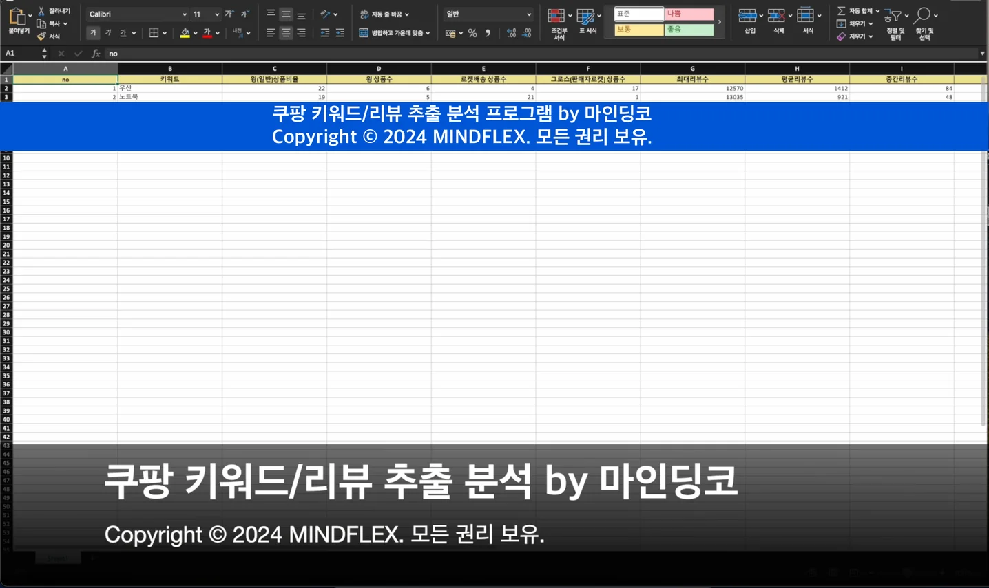Center text horizontally icon
The height and width of the screenshot is (588, 989).
(x=286, y=32)
